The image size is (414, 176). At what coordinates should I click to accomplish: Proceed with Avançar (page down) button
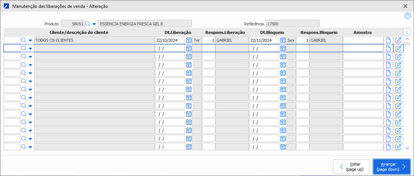392,167
